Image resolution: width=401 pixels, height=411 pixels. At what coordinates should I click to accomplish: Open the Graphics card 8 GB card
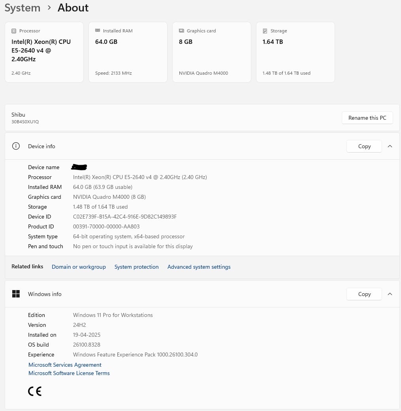[212, 52]
